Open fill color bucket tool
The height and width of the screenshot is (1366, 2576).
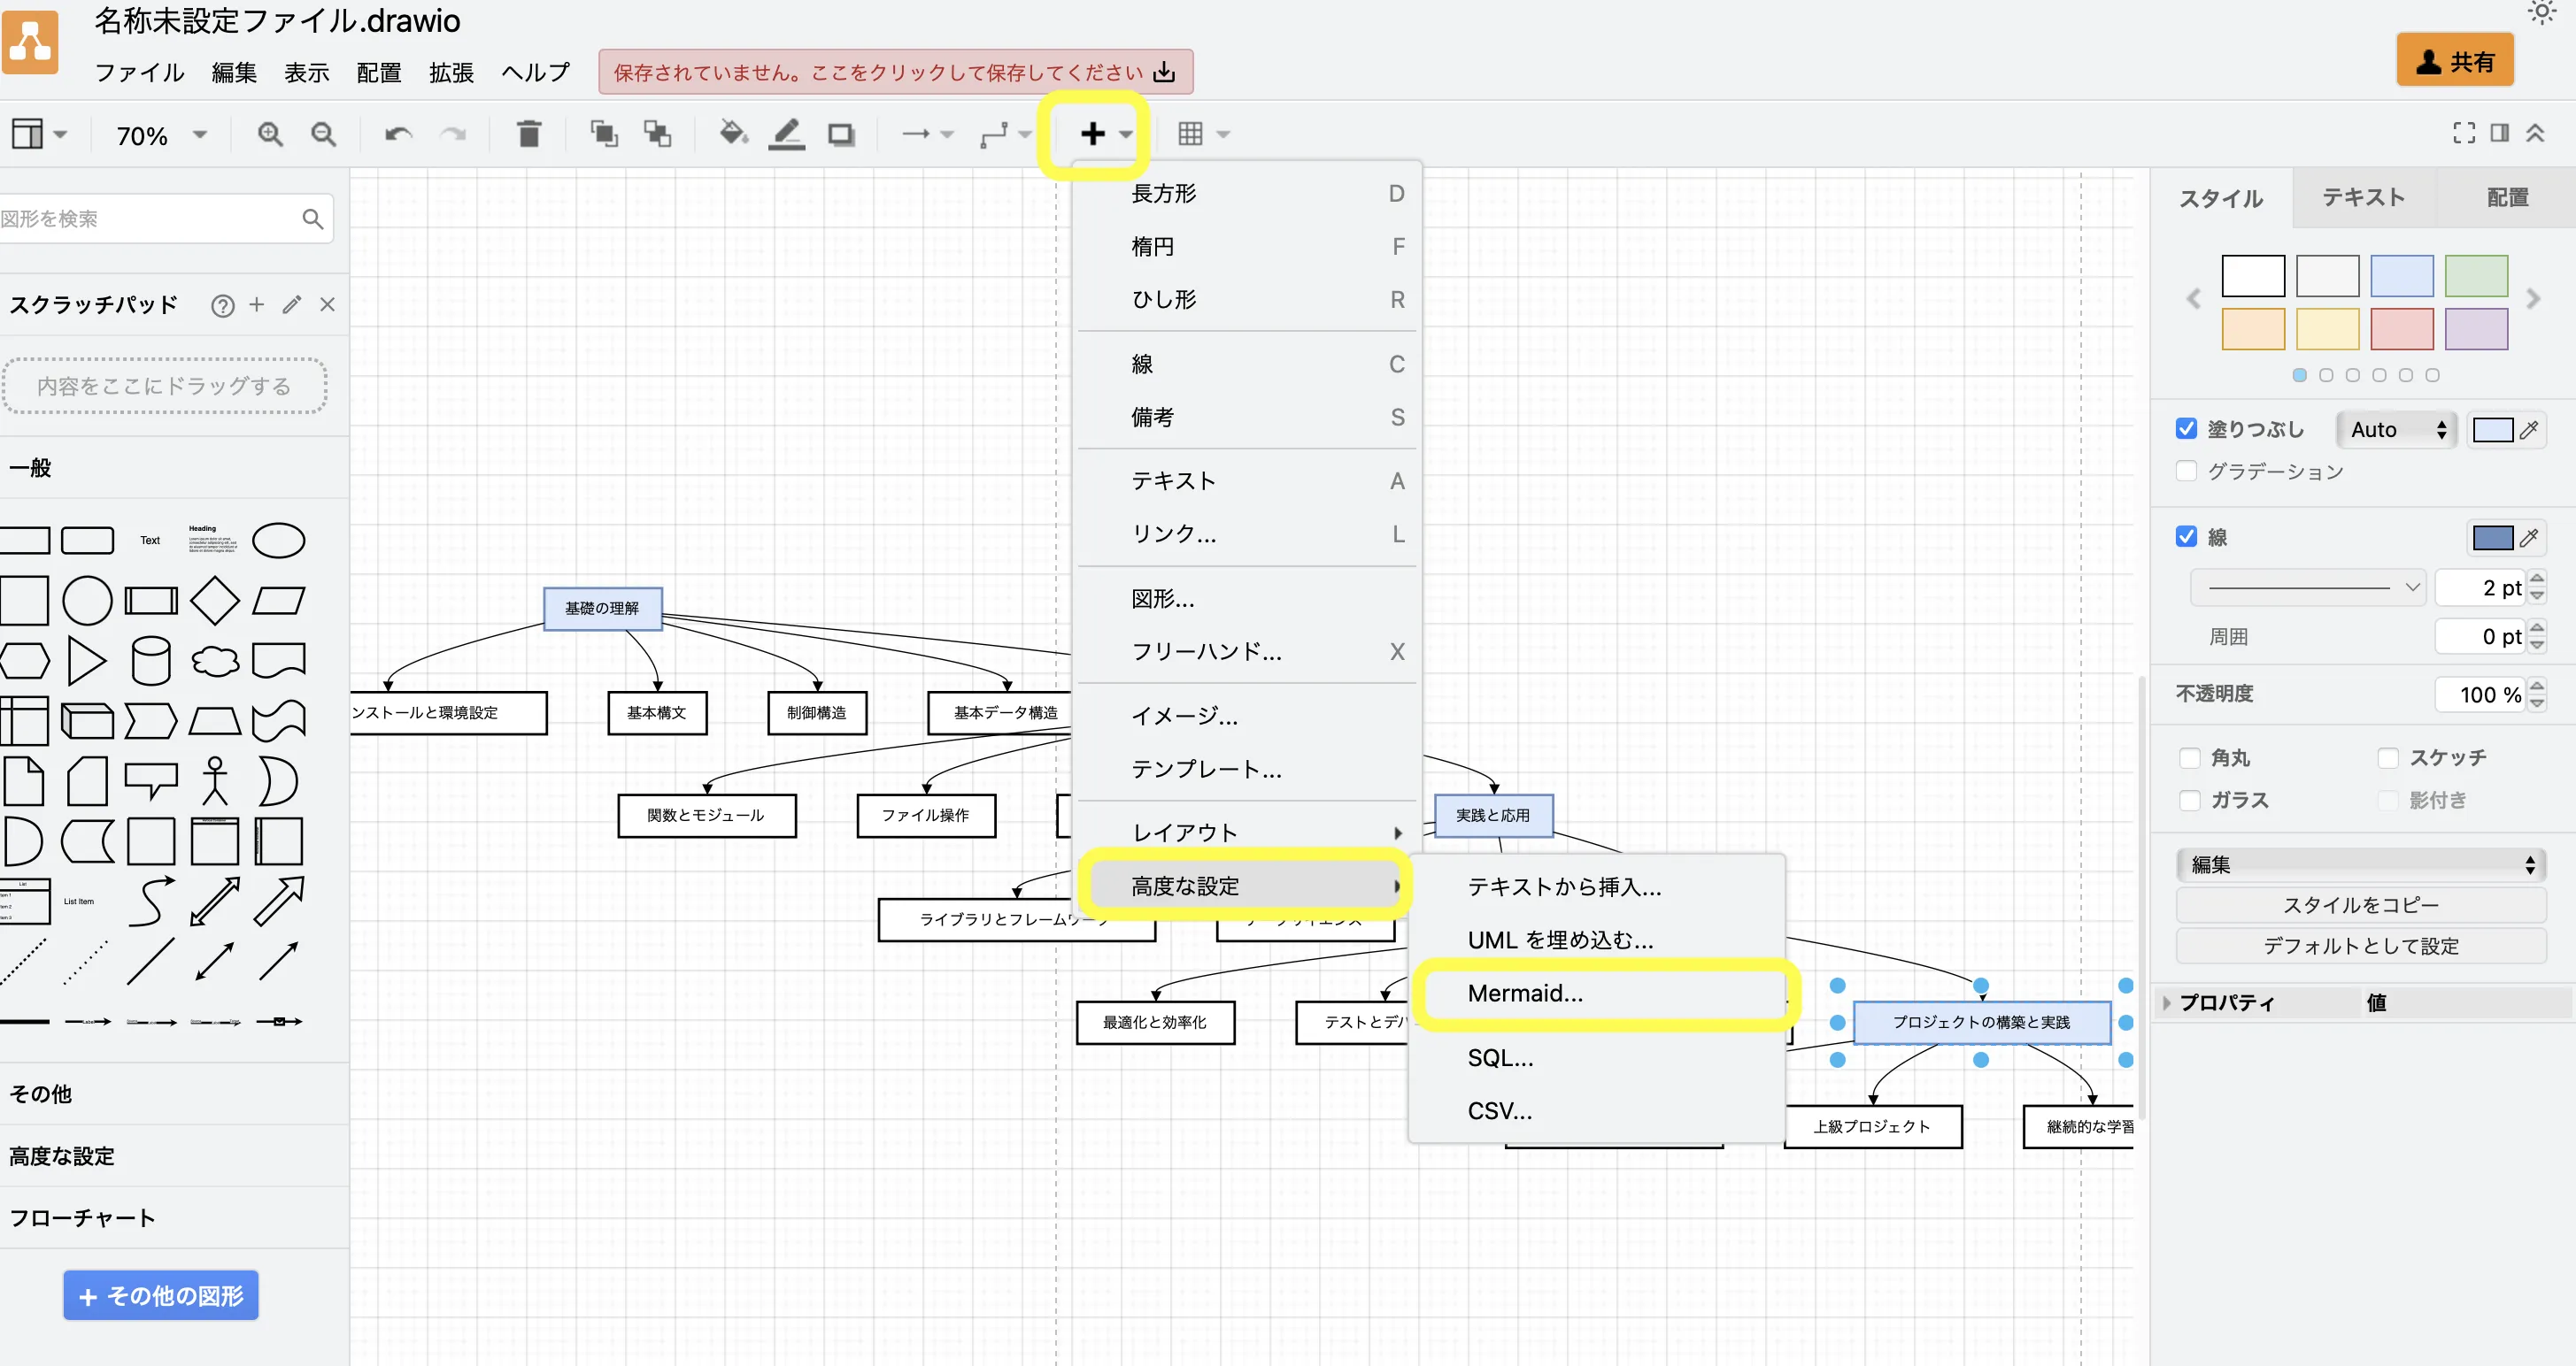[734, 133]
